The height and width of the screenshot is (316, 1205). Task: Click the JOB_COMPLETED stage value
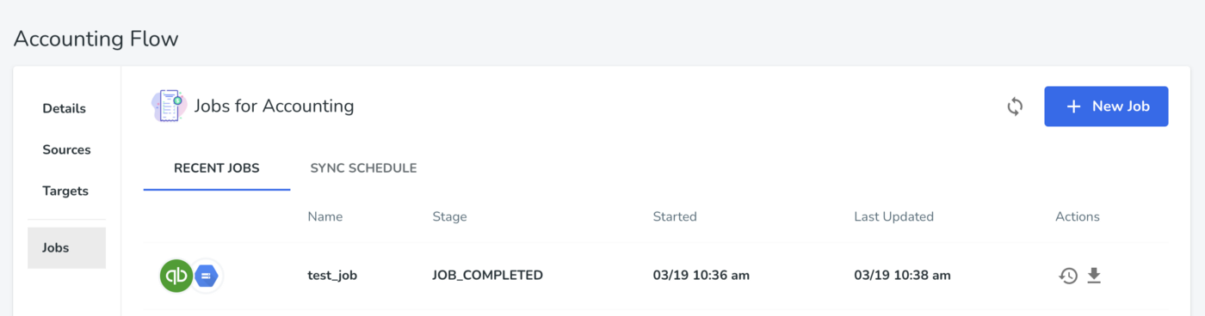(x=488, y=276)
